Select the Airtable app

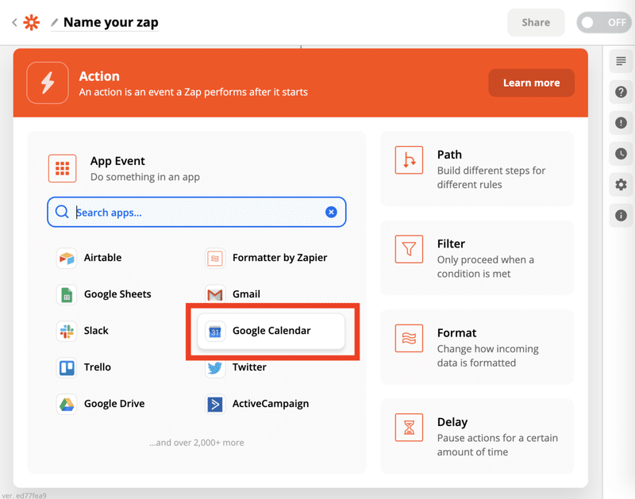tap(89, 258)
